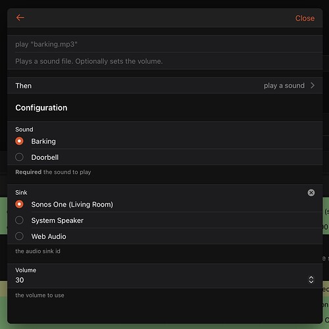Click the System Speaker label text
Screen dimensions: 329x329
[57, 220]
